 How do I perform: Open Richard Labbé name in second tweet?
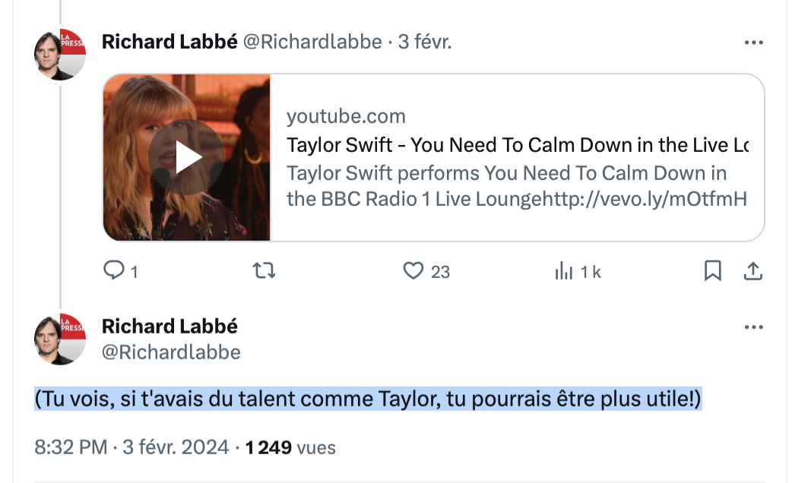[169, 327]
